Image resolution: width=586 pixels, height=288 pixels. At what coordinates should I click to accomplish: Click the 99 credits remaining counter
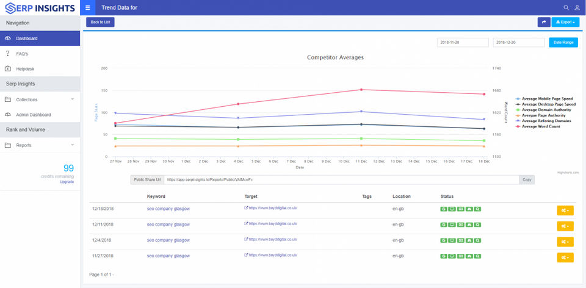click(x=68, y=168)
